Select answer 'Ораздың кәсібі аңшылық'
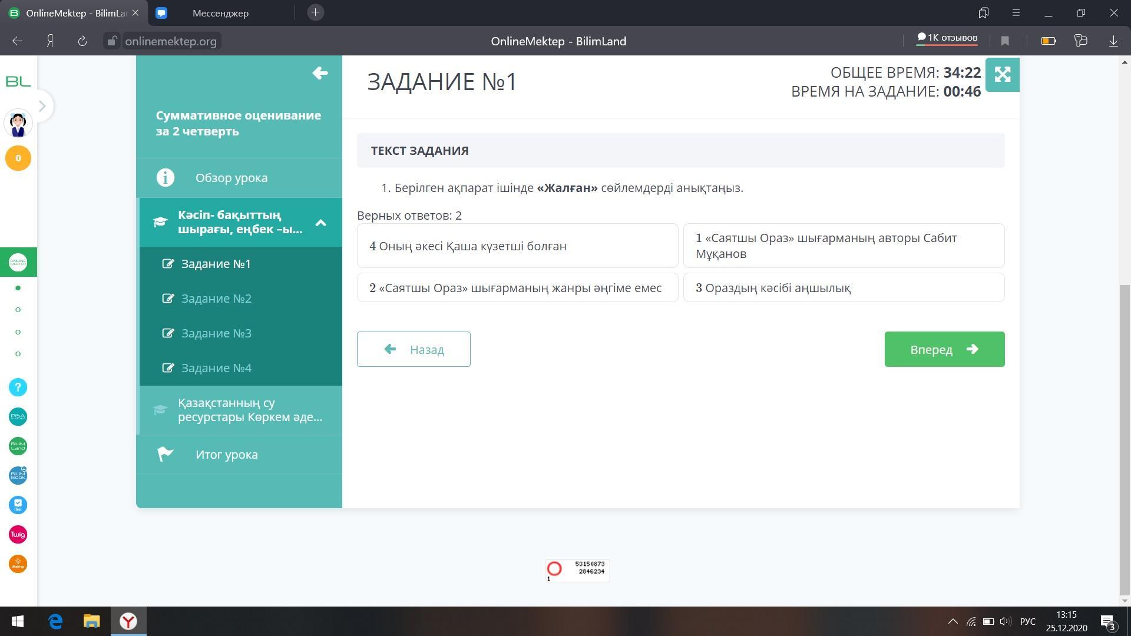Image resolution: width=1131 pixels, height=636 pixels. pos(844,288)
